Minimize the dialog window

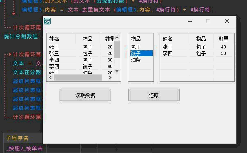point(190,21)
